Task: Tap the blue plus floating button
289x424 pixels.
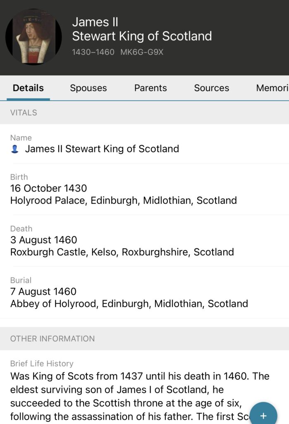Action: [x=263, y=415]
